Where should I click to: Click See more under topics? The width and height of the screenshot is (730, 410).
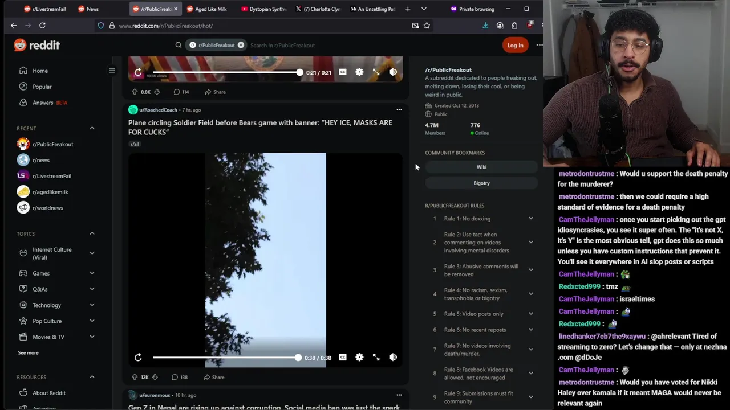(x=28, y=352)
